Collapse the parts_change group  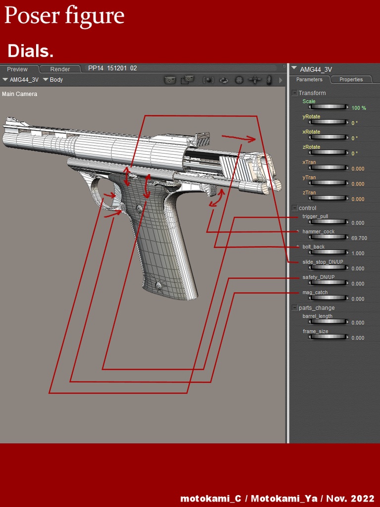[x=294, y=307]
